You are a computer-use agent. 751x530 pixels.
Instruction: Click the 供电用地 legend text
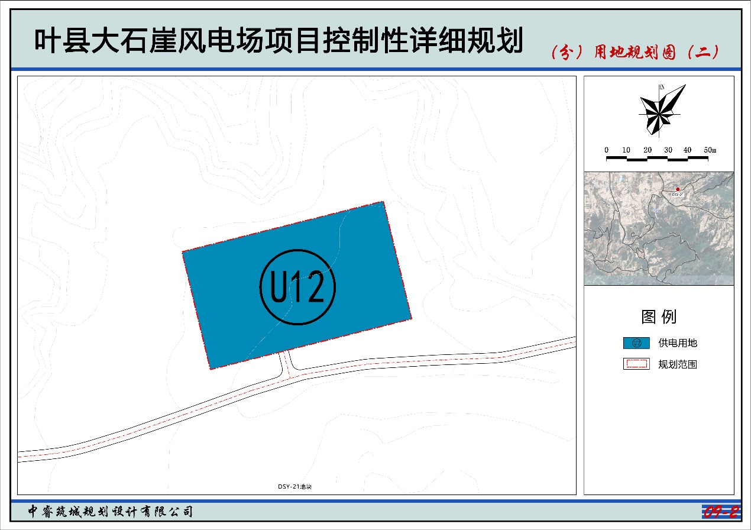click(x=678, y=343)
